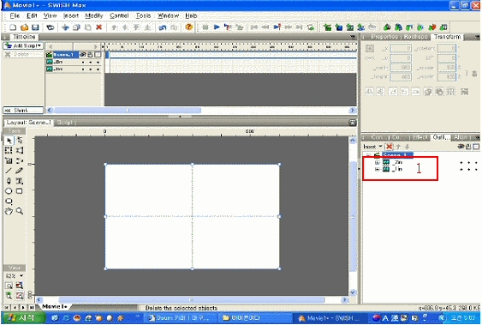
Task: Select the Hand pan tool
Action: 9,211
